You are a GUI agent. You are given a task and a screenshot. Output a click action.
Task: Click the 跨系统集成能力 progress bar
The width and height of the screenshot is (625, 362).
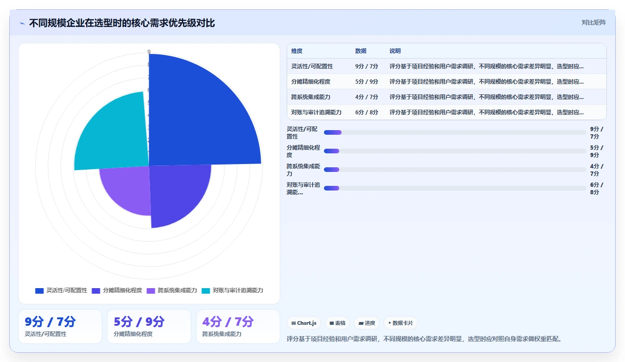point(455,170)
